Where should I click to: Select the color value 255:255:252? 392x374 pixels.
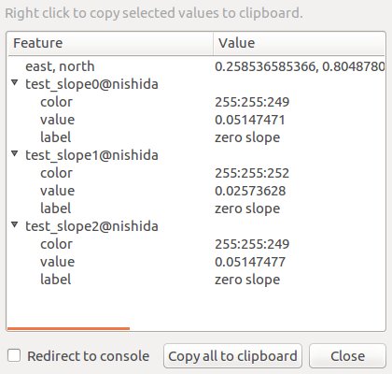(x=252, y=173)
